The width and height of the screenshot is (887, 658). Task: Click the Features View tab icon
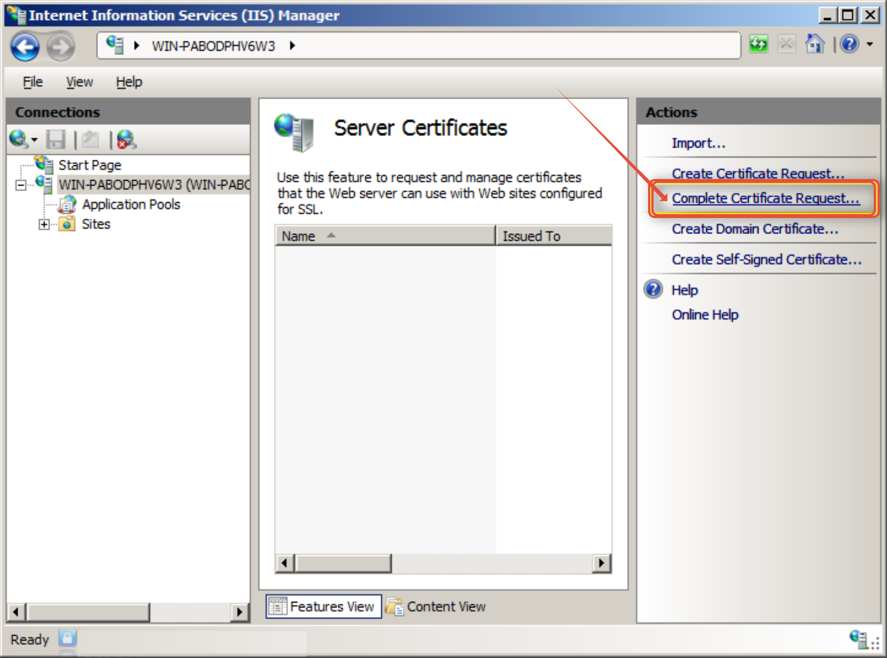tap(278, 606)
